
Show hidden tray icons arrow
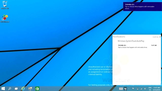[x=129, y=89]
